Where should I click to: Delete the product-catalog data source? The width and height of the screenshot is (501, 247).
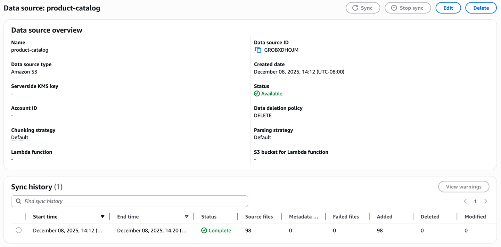481,8
